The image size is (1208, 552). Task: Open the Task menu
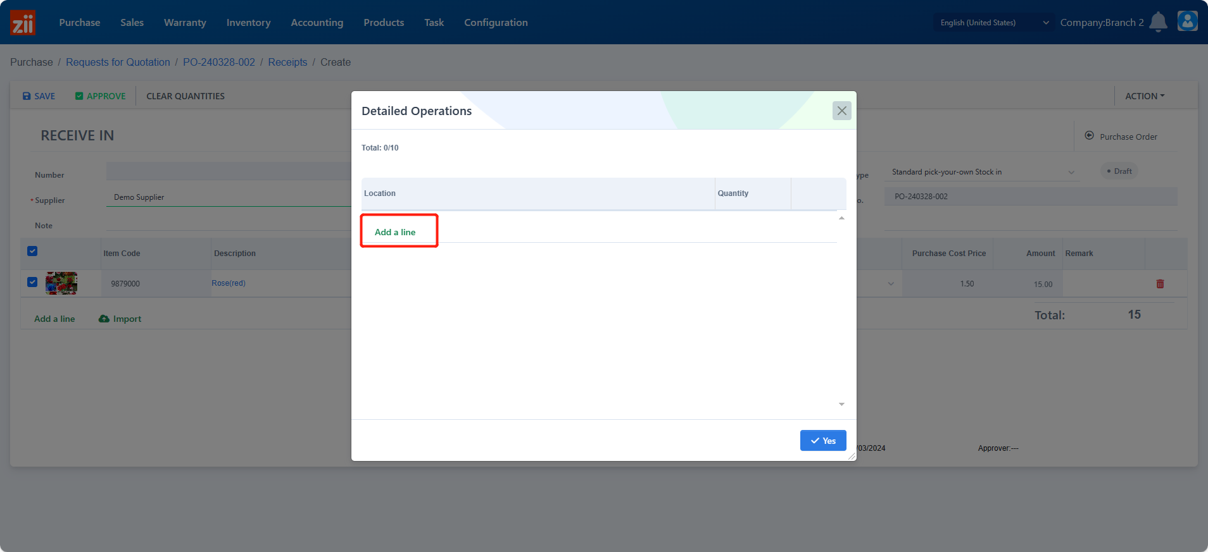tap(434, 23)
